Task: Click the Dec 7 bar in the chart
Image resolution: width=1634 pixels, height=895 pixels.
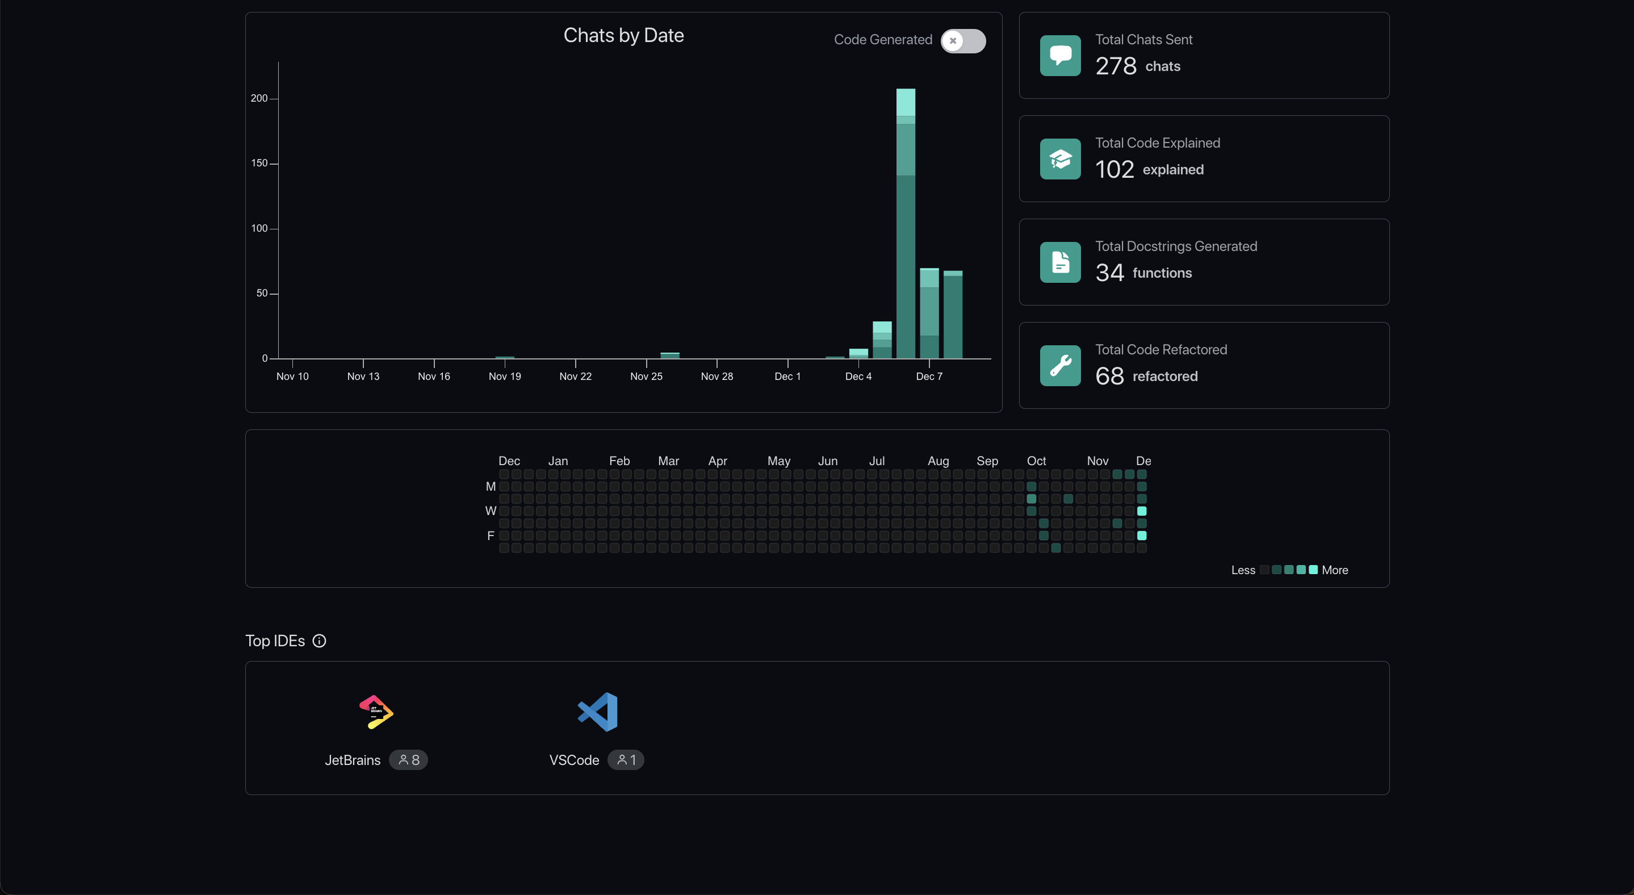Action: (929, 313)
